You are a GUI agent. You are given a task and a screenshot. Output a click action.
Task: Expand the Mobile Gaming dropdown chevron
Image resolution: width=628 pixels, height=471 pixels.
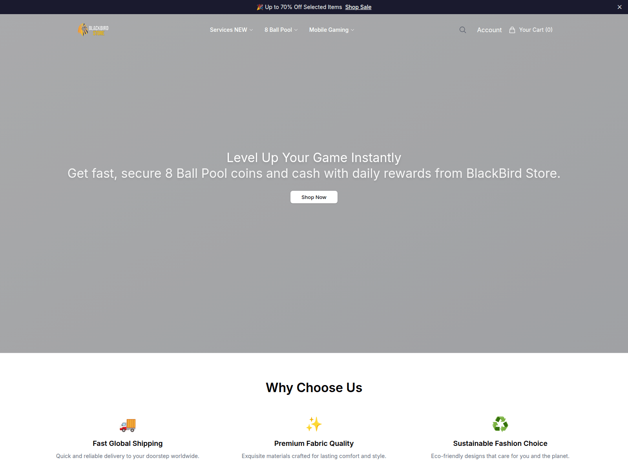(352, 30)
